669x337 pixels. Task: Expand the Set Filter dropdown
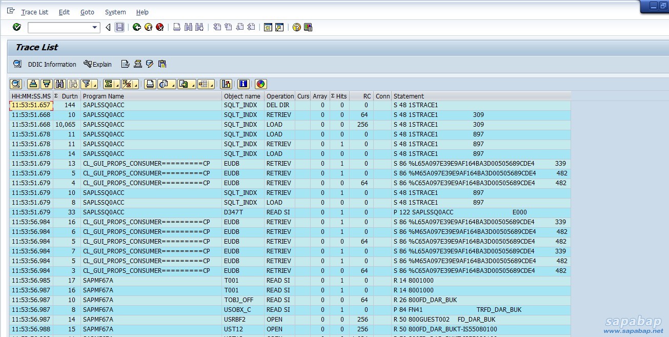coord(95,85)
